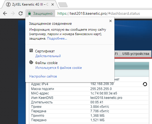Open Настройки сайтов link
This screenshot has height=124, width=152.
click(x=43, y=76)
